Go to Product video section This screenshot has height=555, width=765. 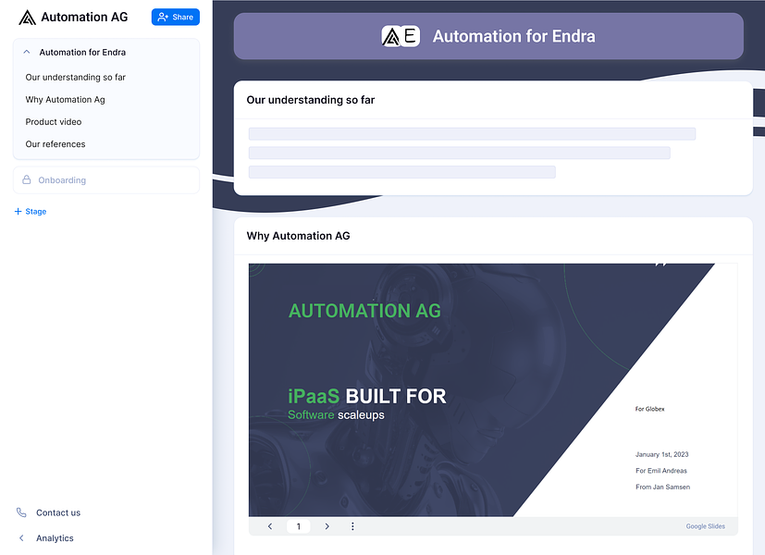pyautogui.click(x=54, y=122)
